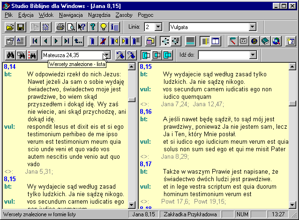Toggle the cross-references tree view button
The height and width of the screenshot is (220, 299).
(x=165, y=41)
